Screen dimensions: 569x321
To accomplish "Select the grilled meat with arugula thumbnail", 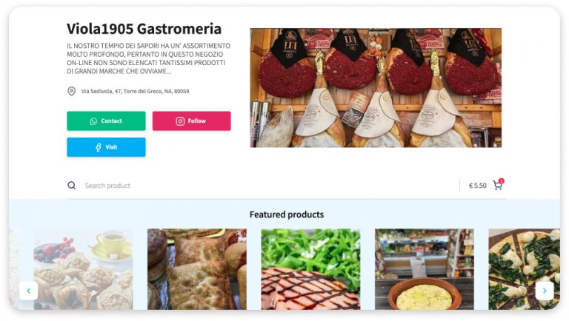I will pos(310,269).
